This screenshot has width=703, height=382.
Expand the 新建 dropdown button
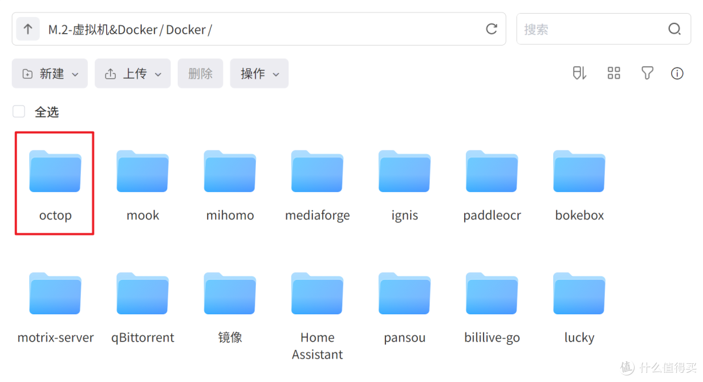tap(49, 74)
